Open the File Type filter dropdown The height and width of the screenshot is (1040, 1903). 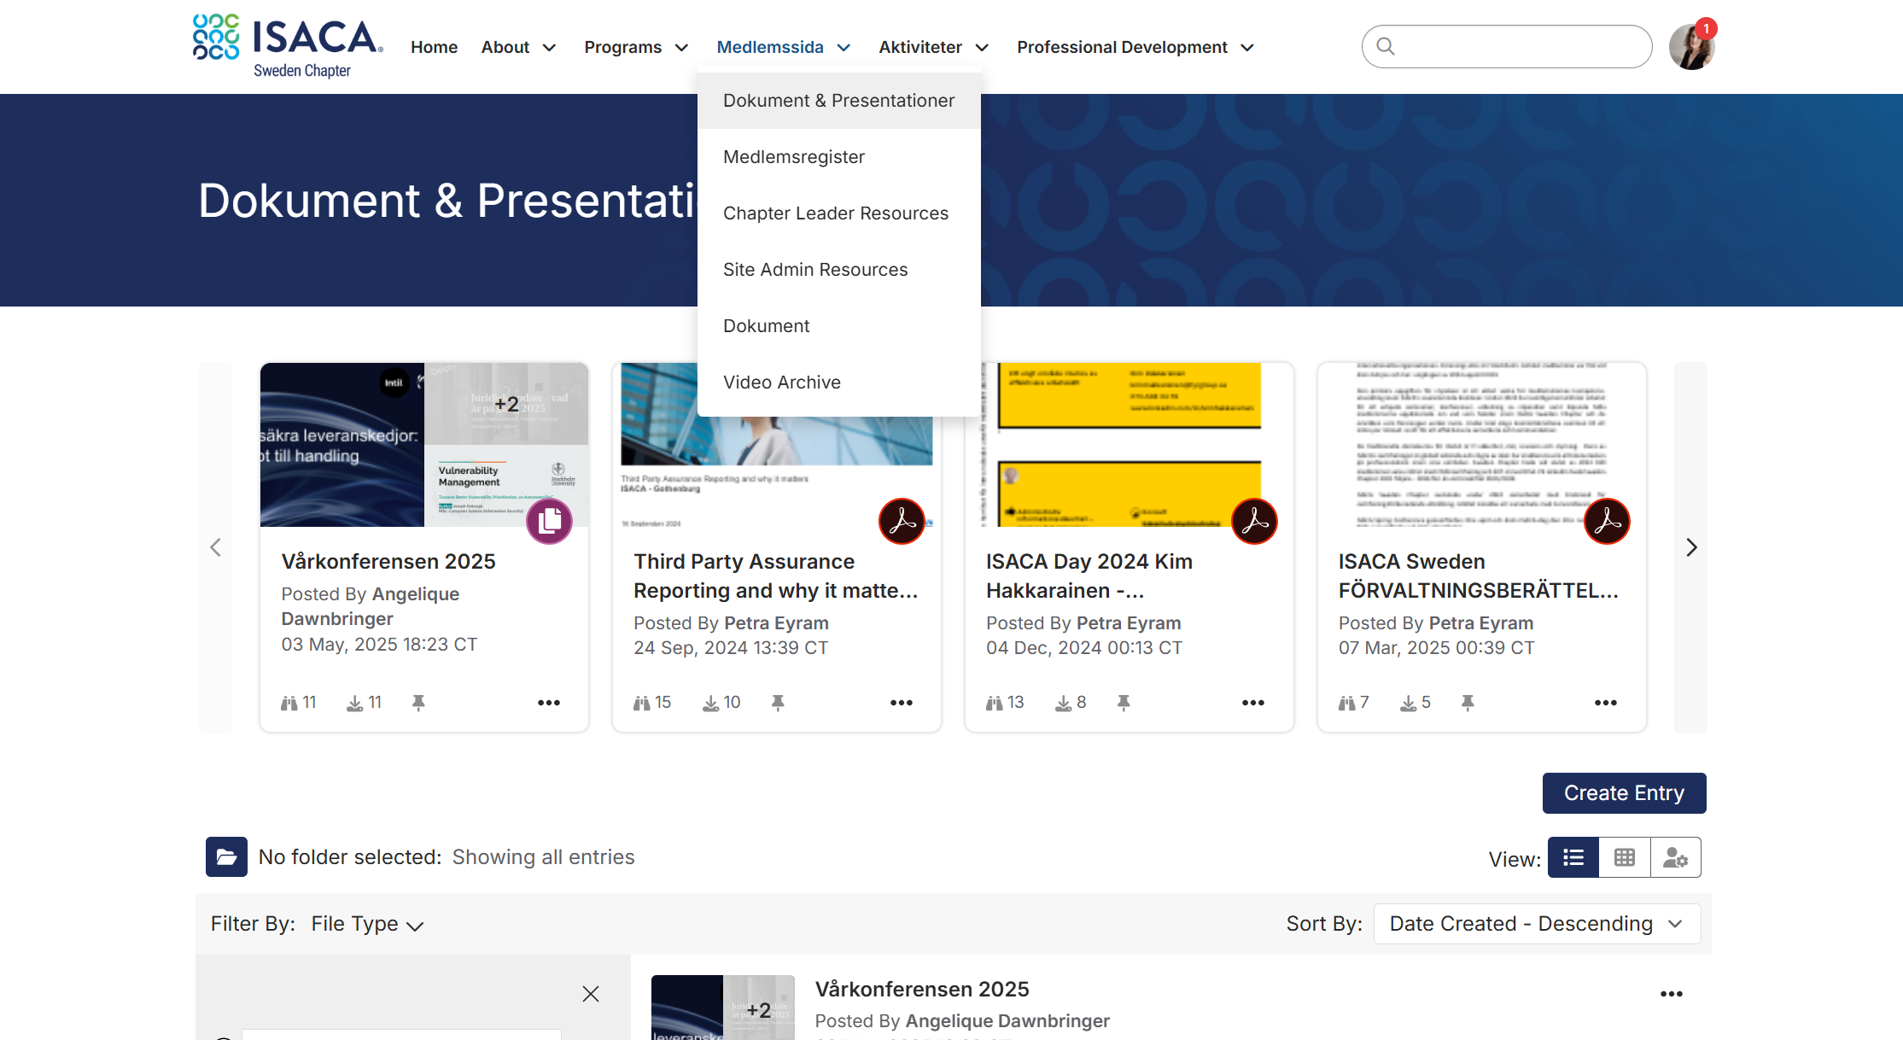(x=367, y=924)
